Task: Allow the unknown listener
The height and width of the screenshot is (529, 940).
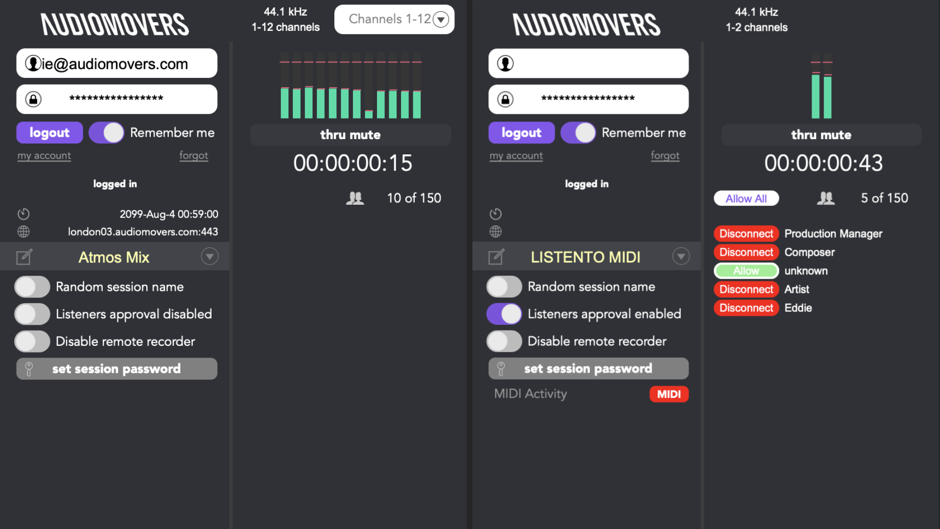Action: [746, 271]
